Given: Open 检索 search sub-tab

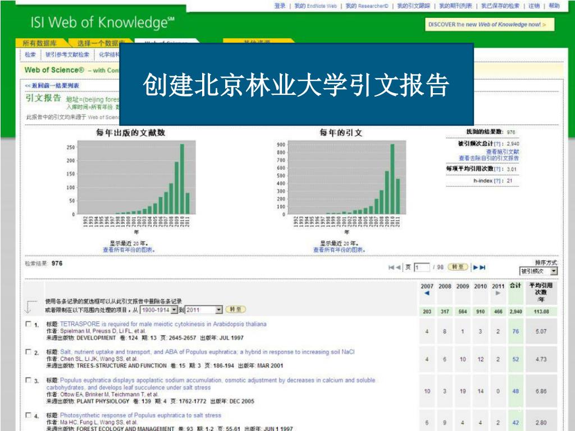Looking at the screenshot, I should pos(30,54).
